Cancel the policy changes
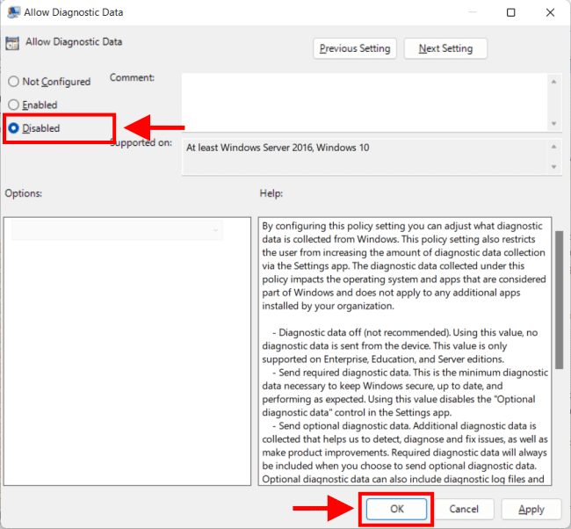 [464, 509]
